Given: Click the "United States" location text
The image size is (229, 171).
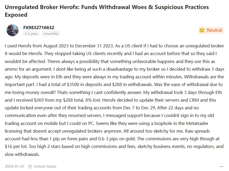Looking at the screenshot, I should point(45,166).
